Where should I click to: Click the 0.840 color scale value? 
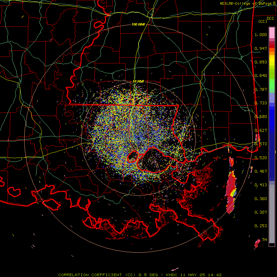pos(261,76)
